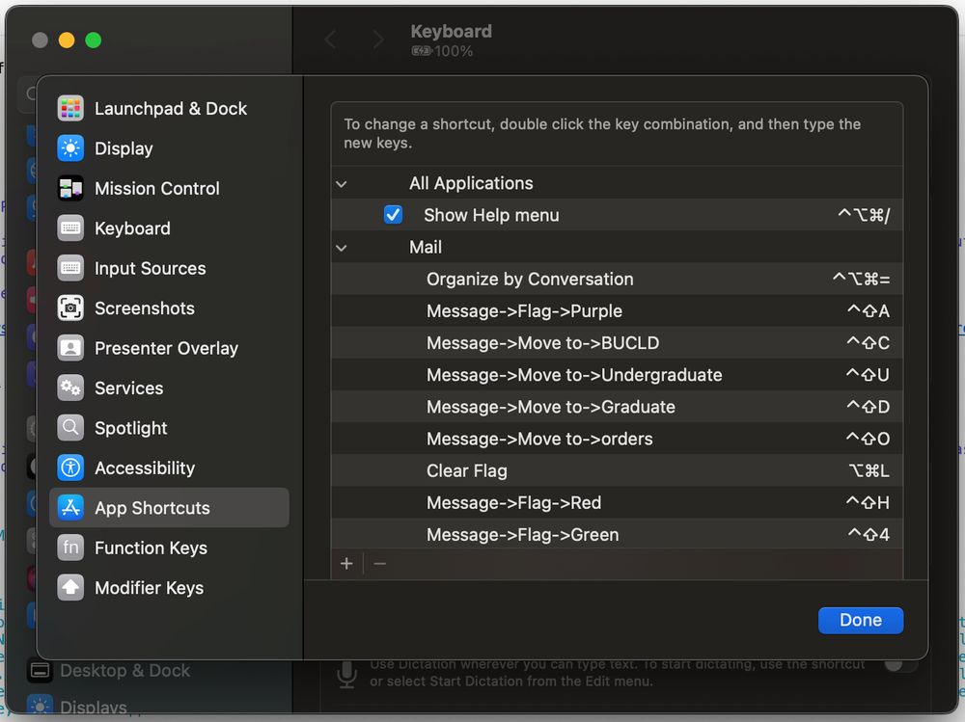Viewport: 965px width, 722px height.
Task: Click the Accessibility icon
Action: (x=70, y=468)
